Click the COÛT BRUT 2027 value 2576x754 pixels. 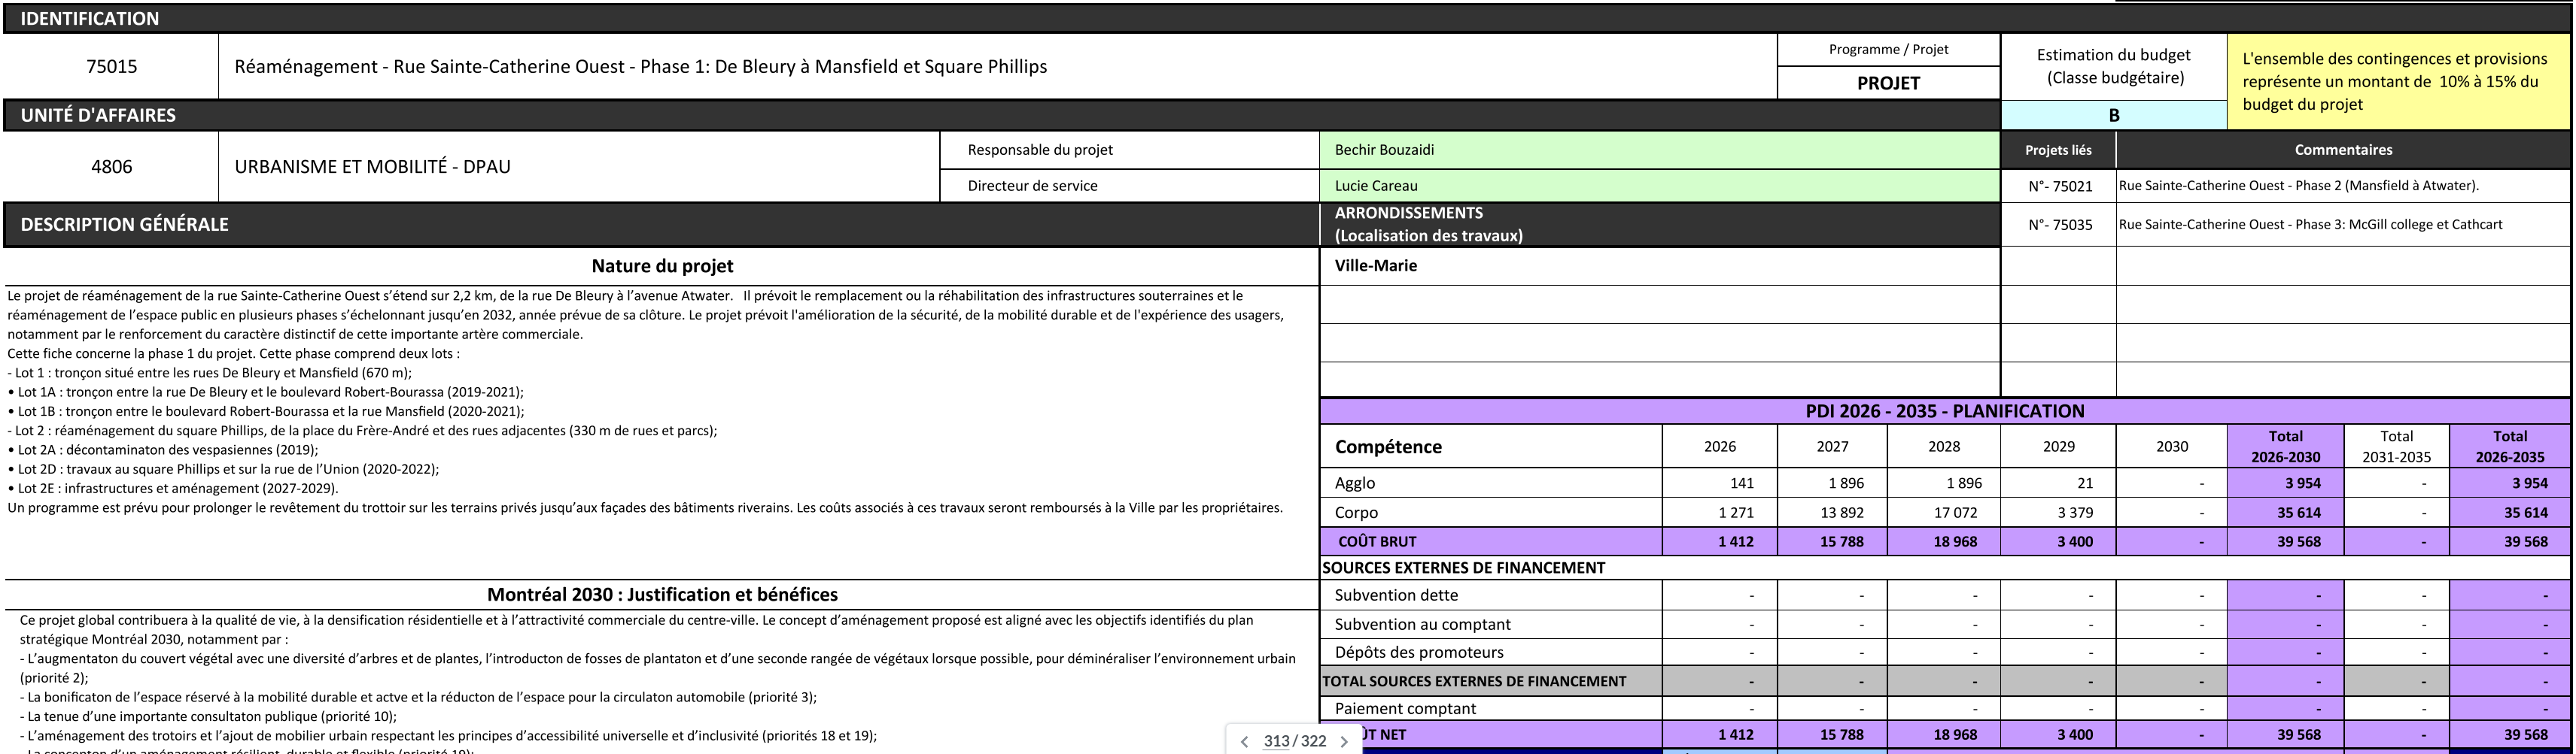point(1832,542)
